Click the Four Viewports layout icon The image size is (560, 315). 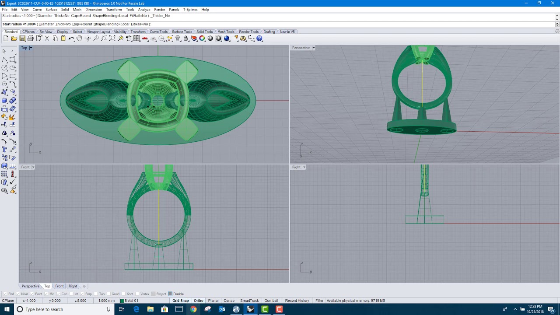(136, 38)
